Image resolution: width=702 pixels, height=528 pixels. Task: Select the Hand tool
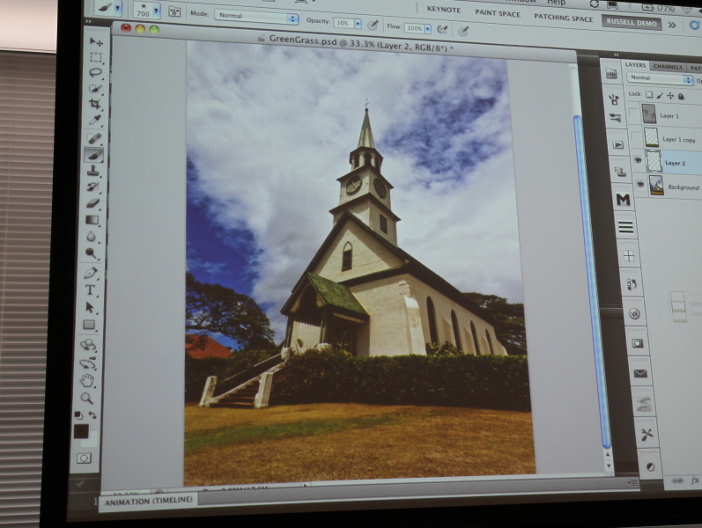(x=87, y=381)
